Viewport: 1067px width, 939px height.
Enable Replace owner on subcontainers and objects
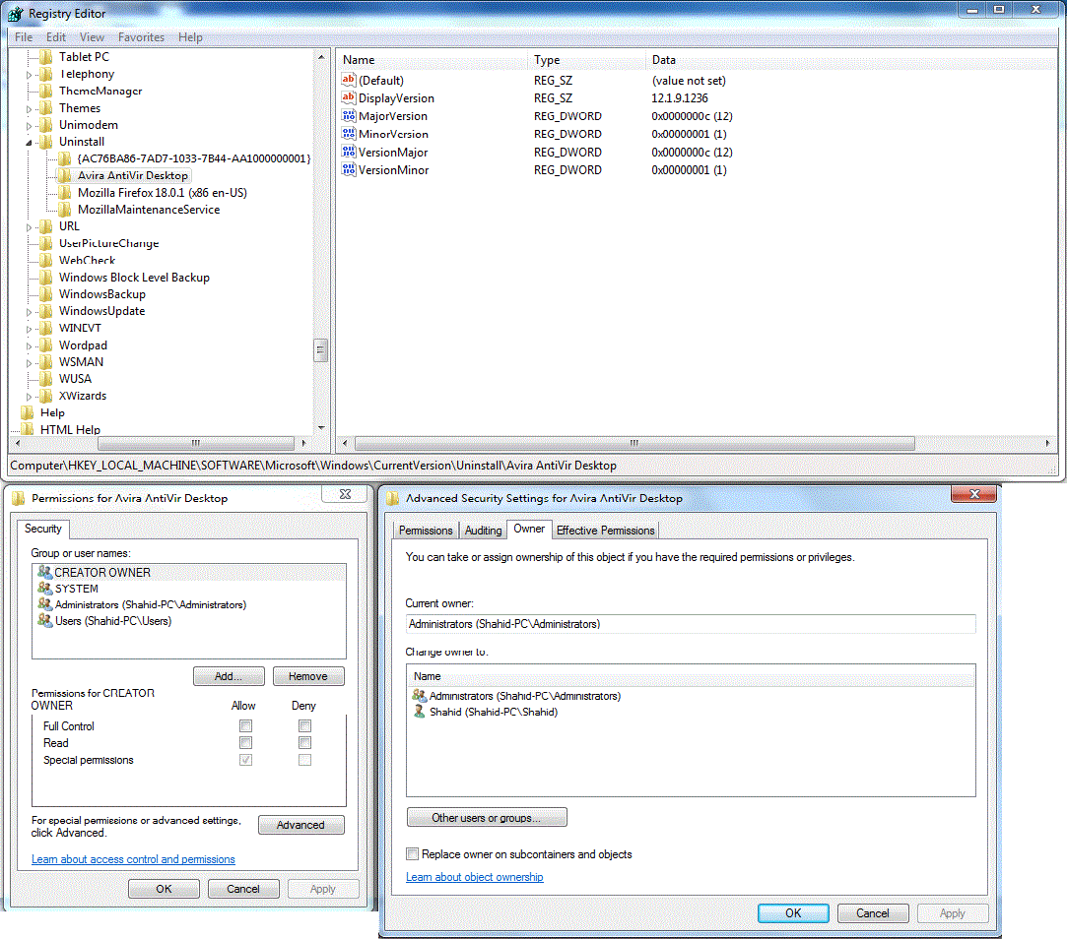pos(413,854)
